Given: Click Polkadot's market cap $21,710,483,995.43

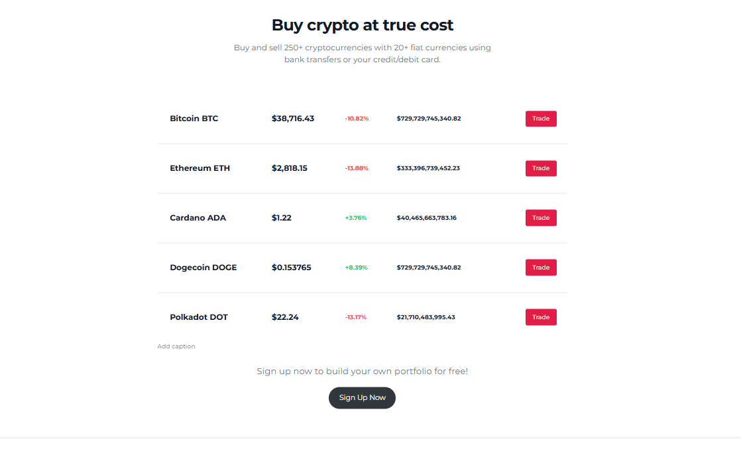Looking at the screenshot, I should click(x=426, y=317).
